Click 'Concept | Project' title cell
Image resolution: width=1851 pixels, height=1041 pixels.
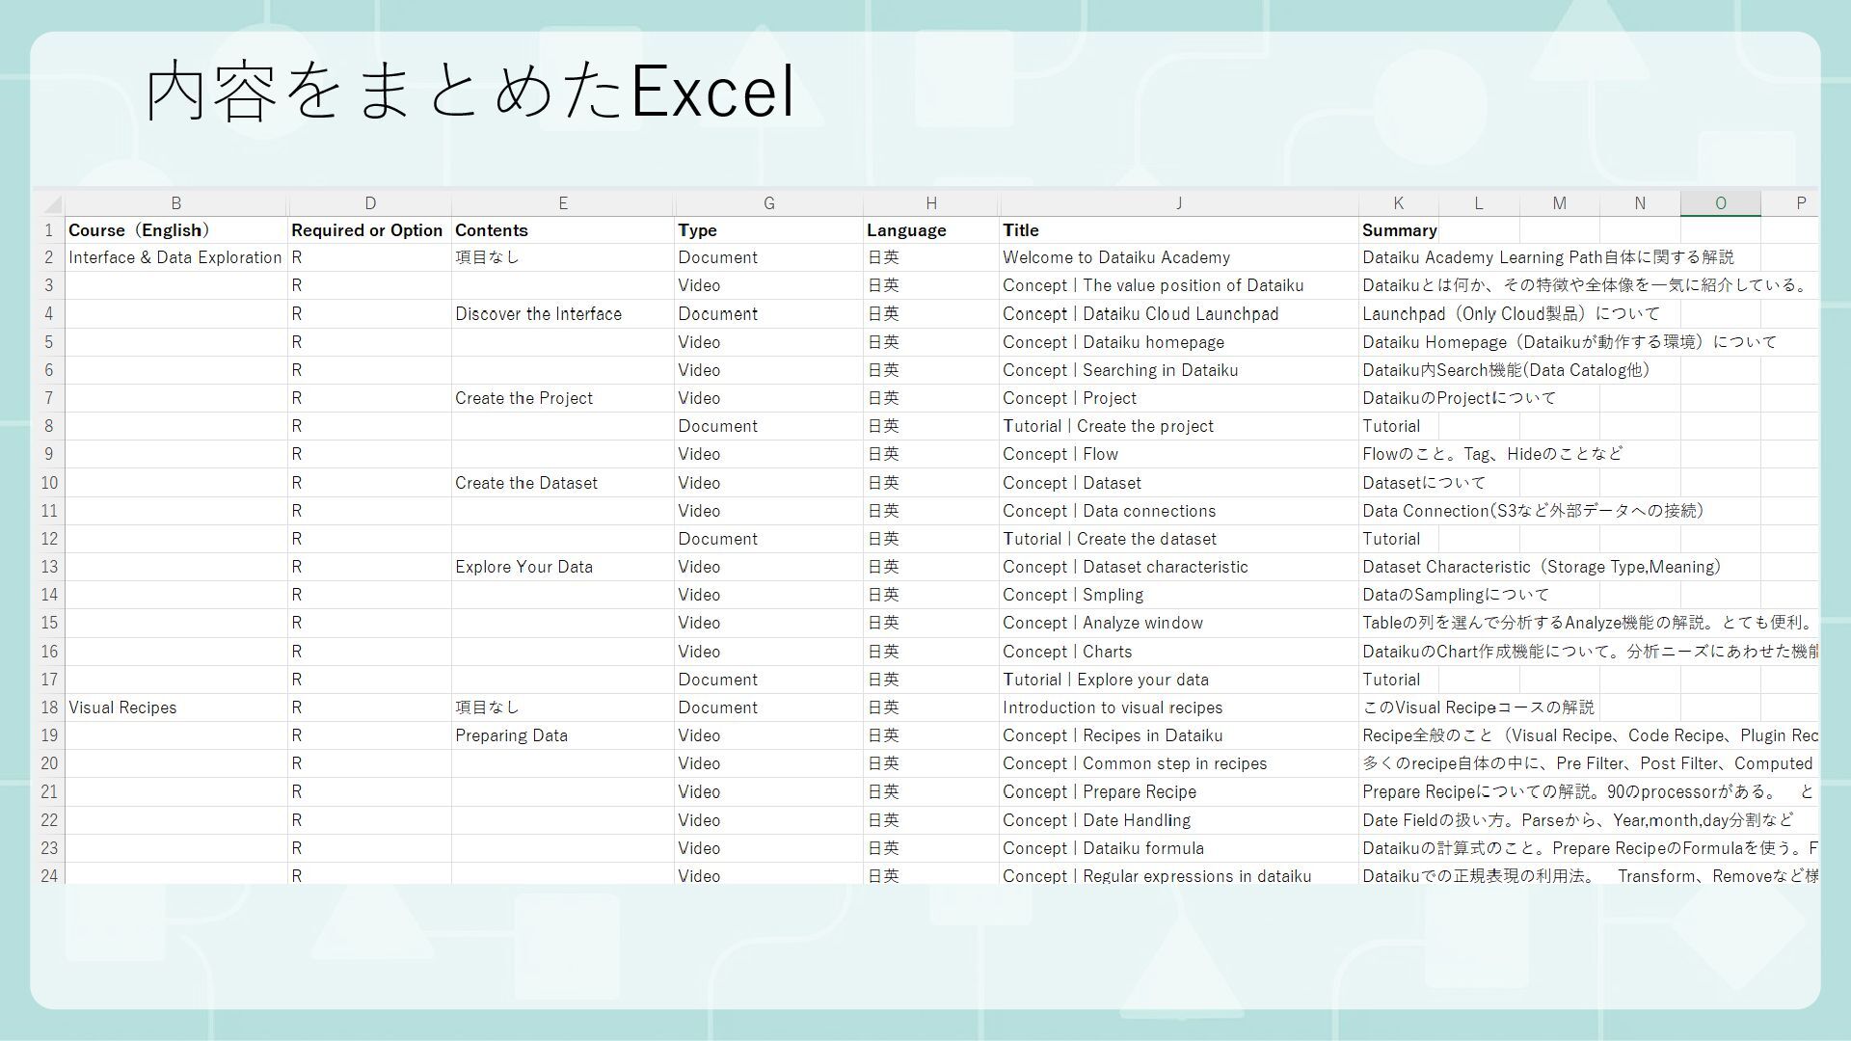click(x=1179, y=398)
